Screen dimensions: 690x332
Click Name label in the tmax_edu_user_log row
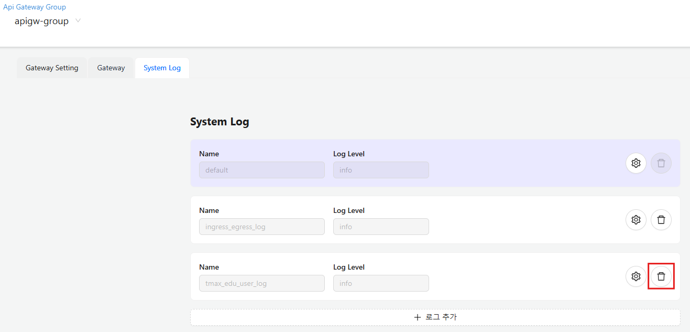209,267
